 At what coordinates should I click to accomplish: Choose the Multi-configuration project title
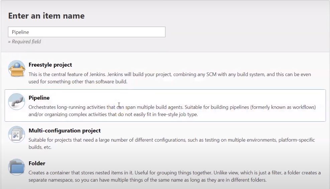pos(65,130)
